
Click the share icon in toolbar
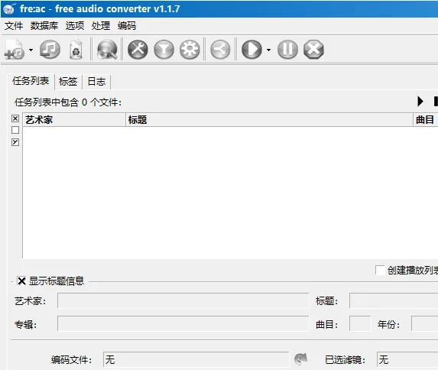pos(220,50)
